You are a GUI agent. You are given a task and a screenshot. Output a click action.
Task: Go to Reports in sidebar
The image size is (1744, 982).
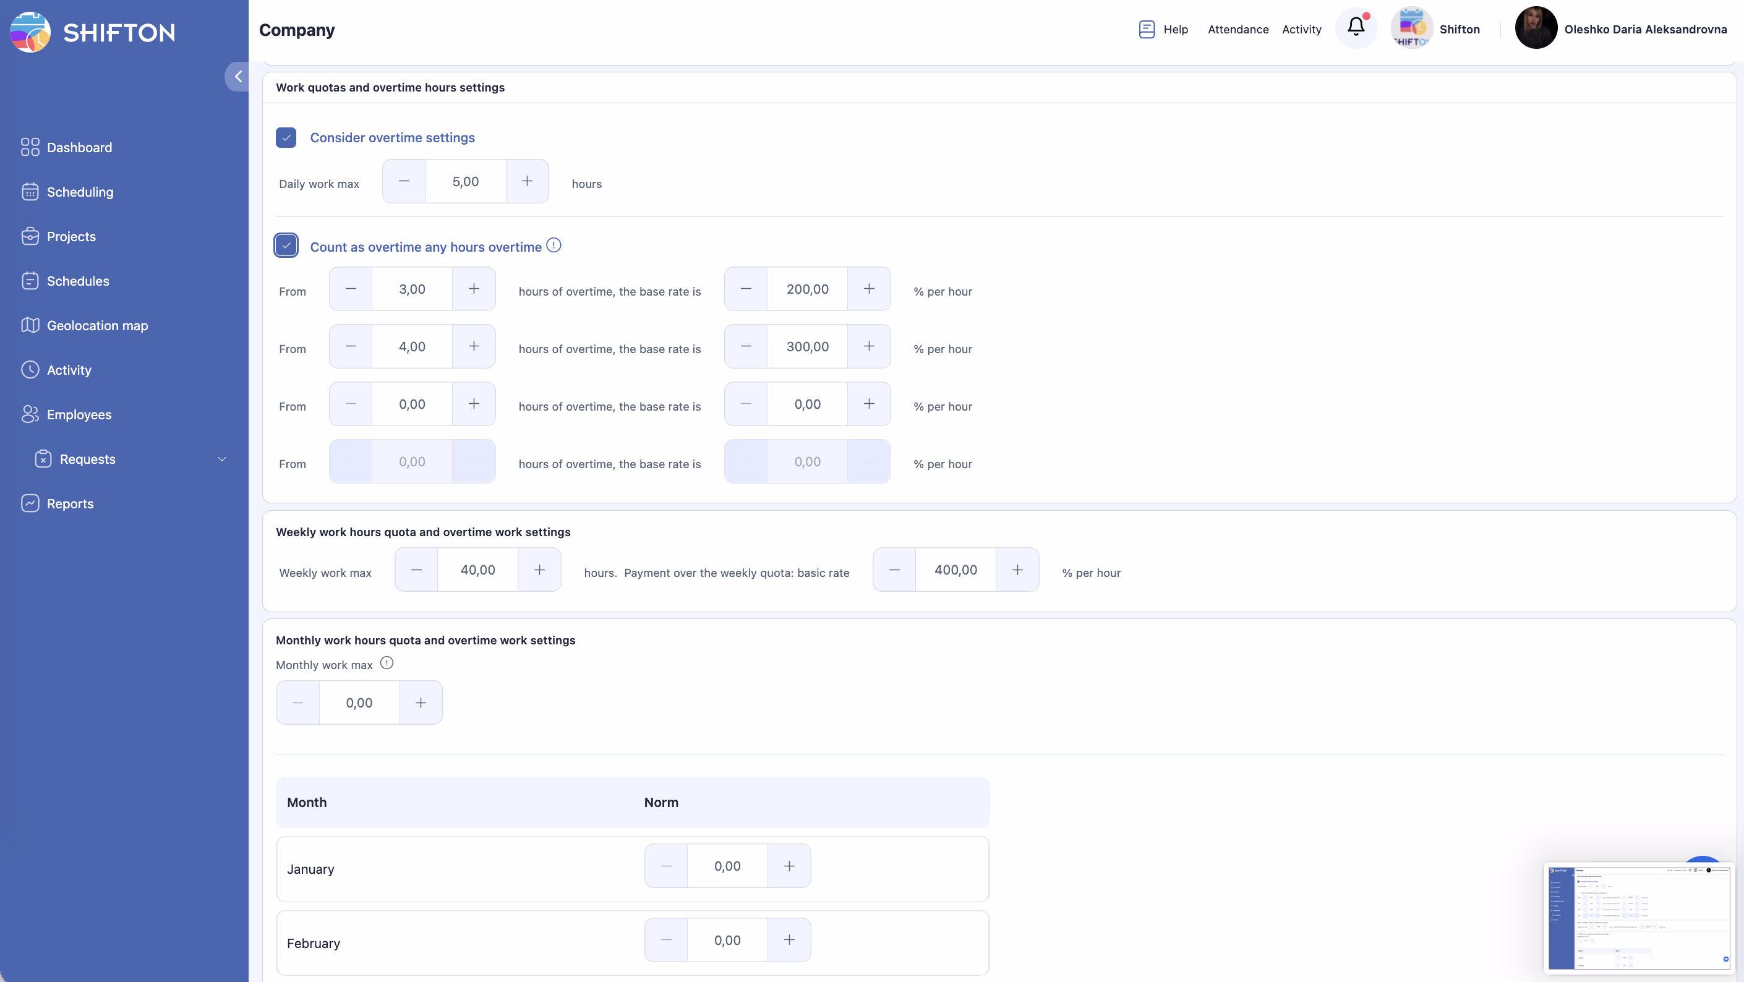70,503
